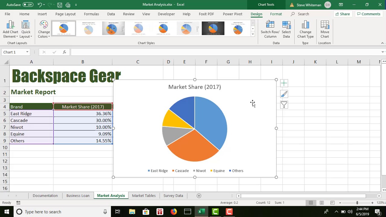Click the Others legend entry
This screenshot has width=386, height=217.
(x=236, y=171)
